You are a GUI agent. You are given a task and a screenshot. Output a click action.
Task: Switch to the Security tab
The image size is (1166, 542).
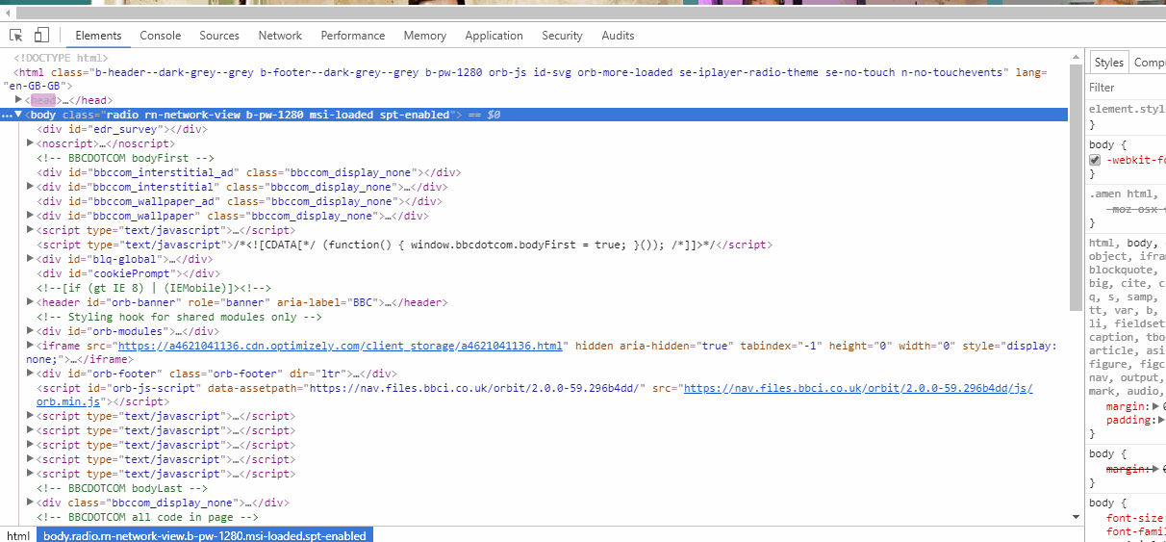coord(562,36)
